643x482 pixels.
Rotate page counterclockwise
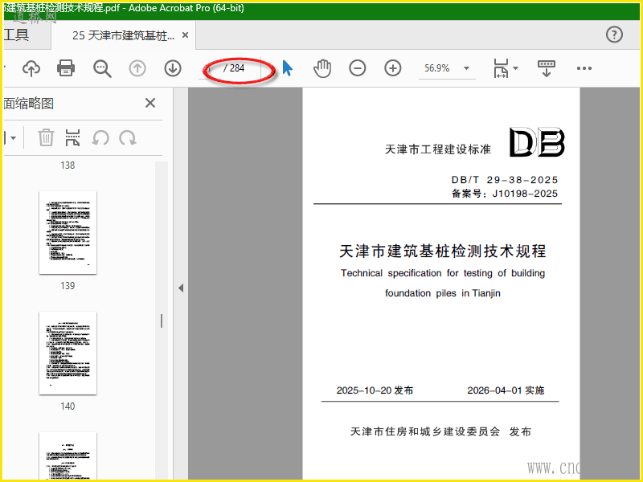[100, 137]
